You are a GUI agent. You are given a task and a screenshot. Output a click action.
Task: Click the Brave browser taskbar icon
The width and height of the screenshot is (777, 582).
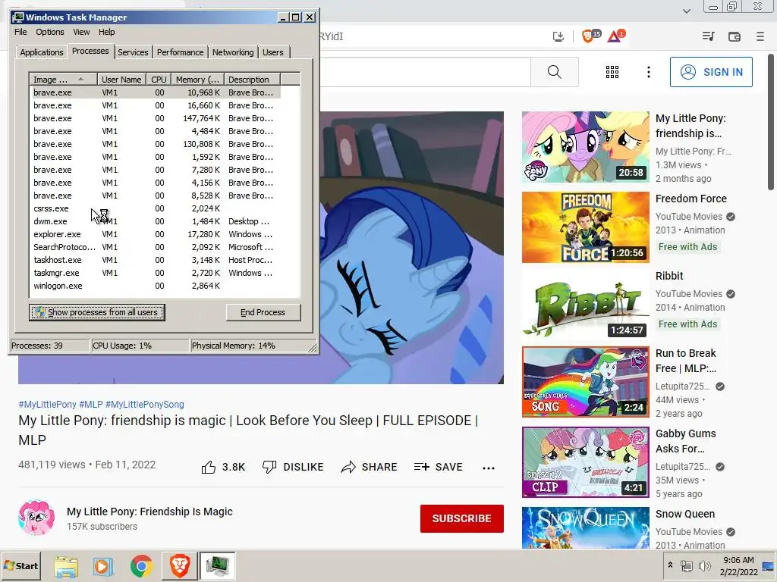179,566
